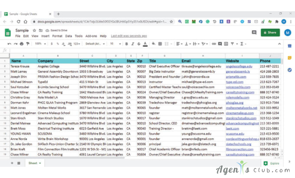
Task: Click the Google account avatar in Sheets
Action: coord(288,33)
